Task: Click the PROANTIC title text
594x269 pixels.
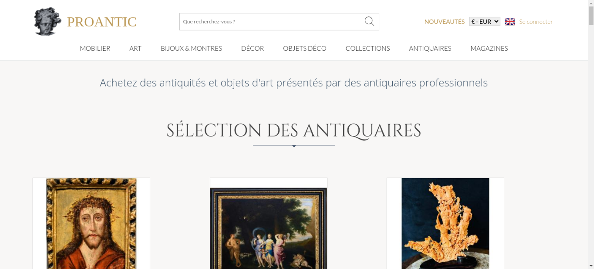Action: (102, 22)
